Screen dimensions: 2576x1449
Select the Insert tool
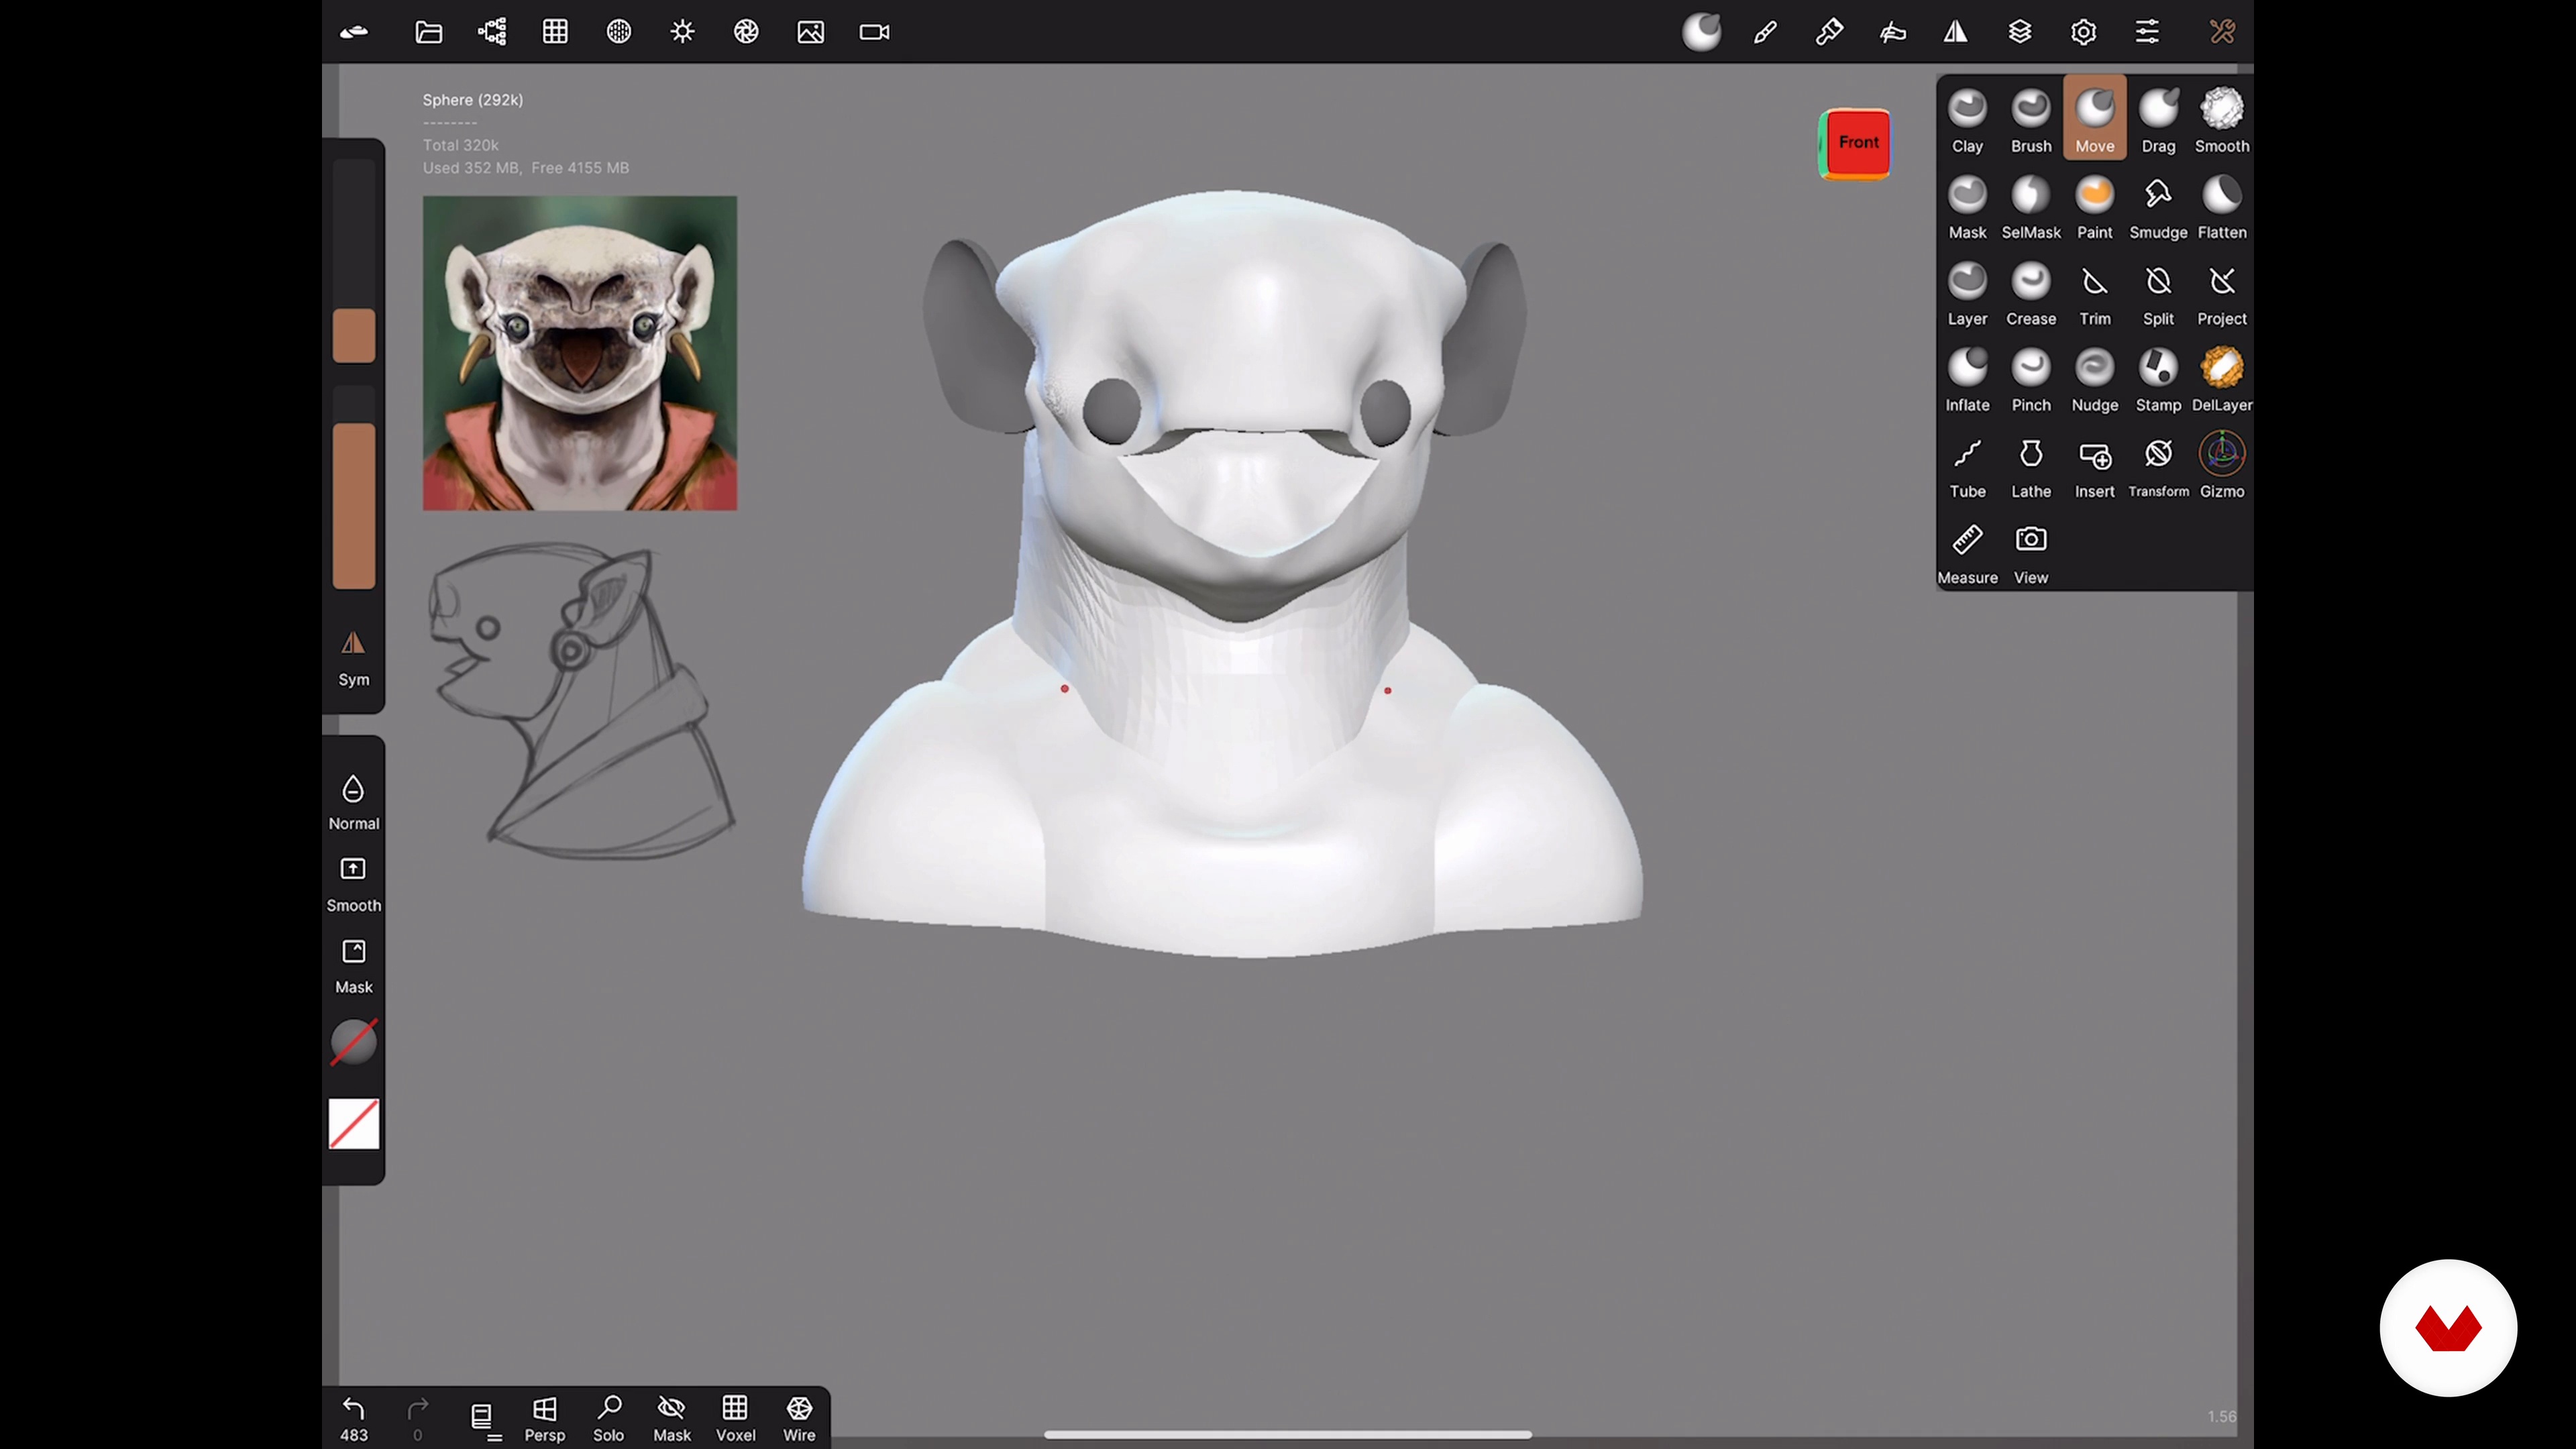2095,466
